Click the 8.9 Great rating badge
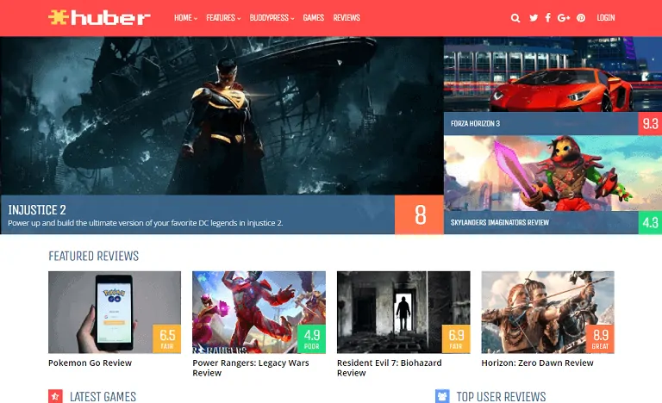The width and height of the screenshot is (662, 403). [600, 339]
